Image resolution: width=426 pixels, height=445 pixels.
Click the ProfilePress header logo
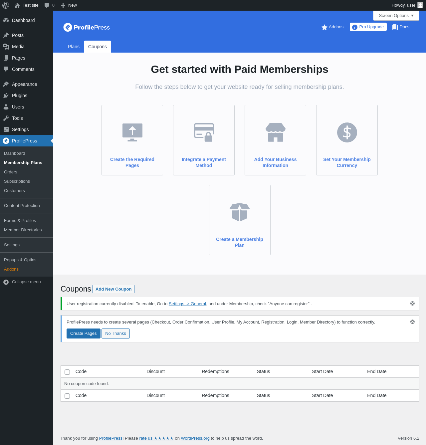point(87,27)
